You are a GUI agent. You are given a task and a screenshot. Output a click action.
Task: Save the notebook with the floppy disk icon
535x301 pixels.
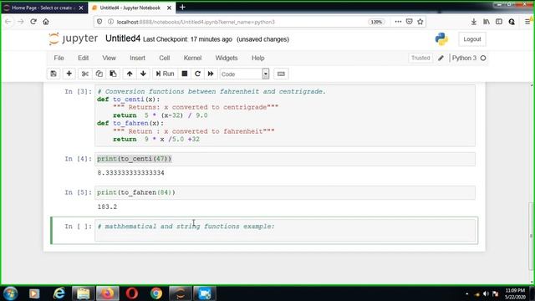pos(53,74)
